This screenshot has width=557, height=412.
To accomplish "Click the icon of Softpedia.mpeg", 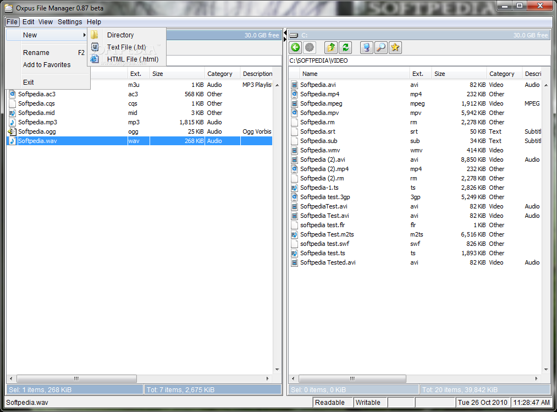I will (x=294, y=103).
